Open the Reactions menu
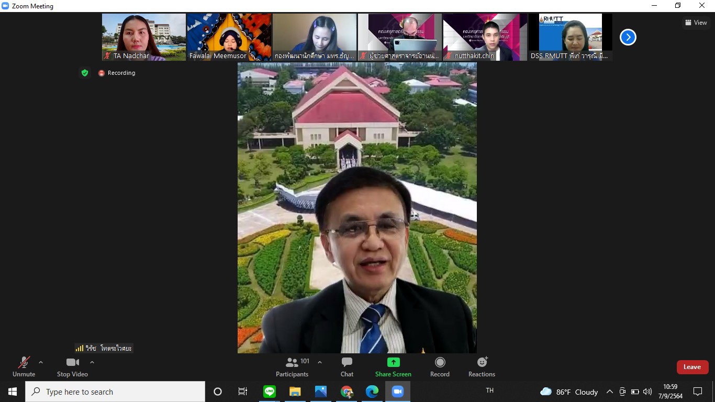Screen dimensions: 715x402 pyautogui.click(x=482, y=366)
